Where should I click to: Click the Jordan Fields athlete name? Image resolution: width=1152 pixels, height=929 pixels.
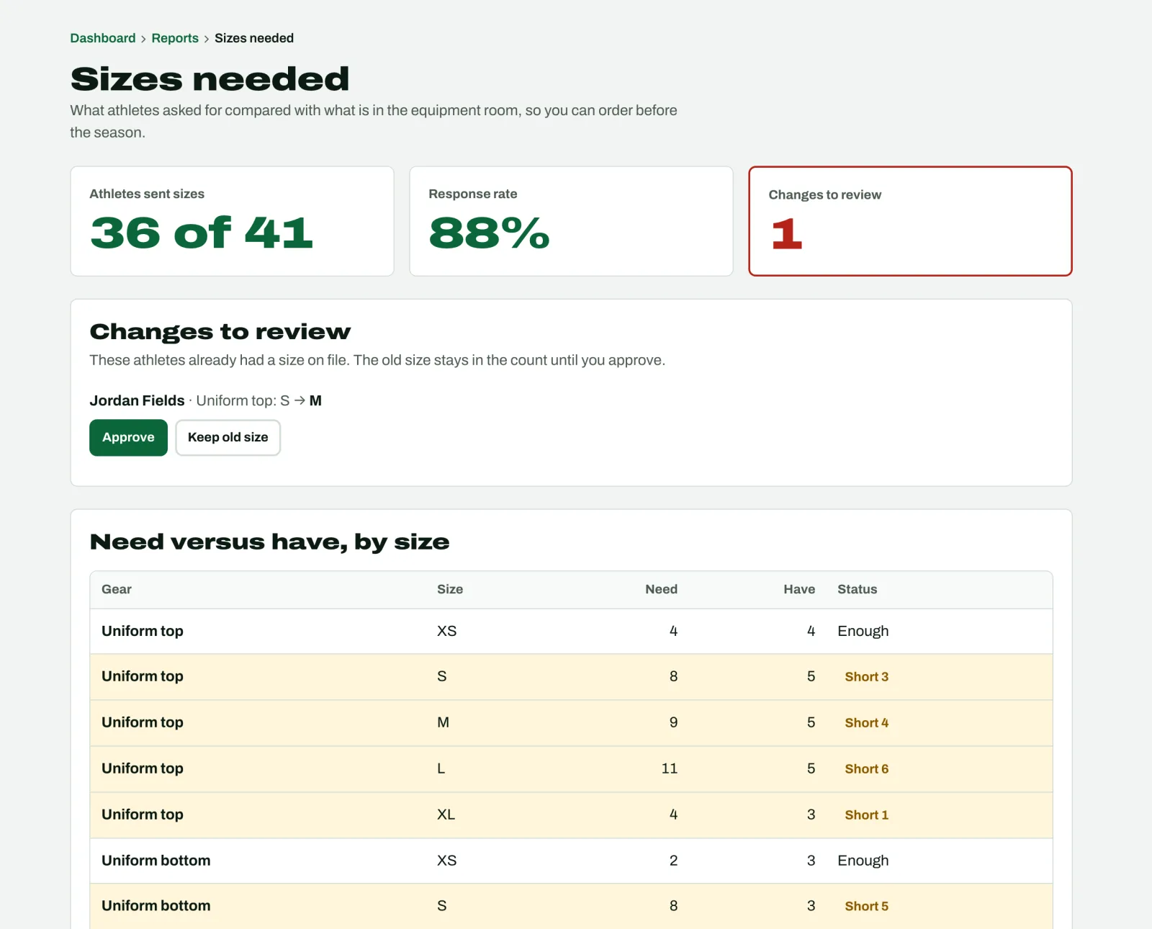pos(137,400)
